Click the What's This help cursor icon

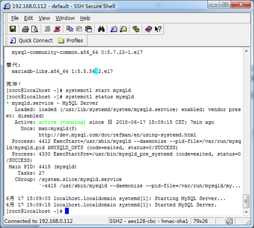[158, 29]
